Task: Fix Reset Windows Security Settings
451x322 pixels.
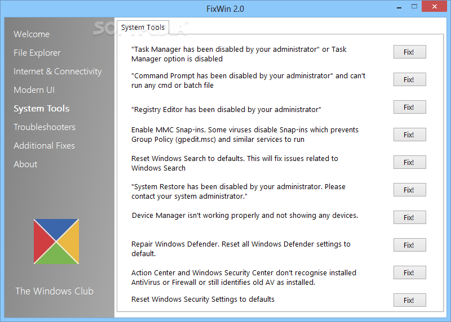Action: tap(410, 300)
